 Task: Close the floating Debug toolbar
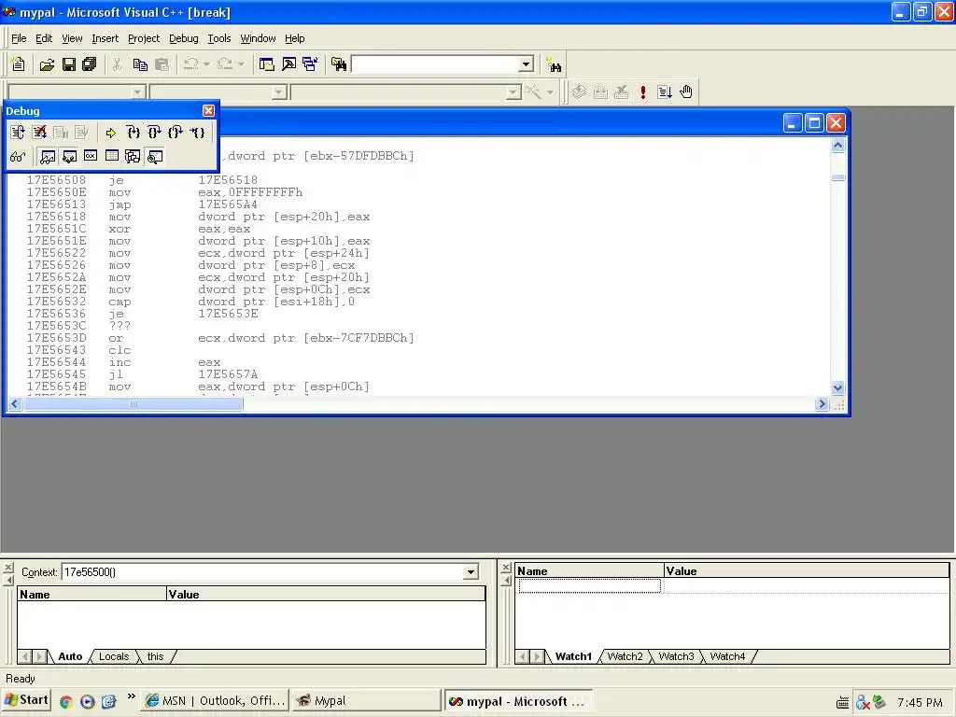208,110
